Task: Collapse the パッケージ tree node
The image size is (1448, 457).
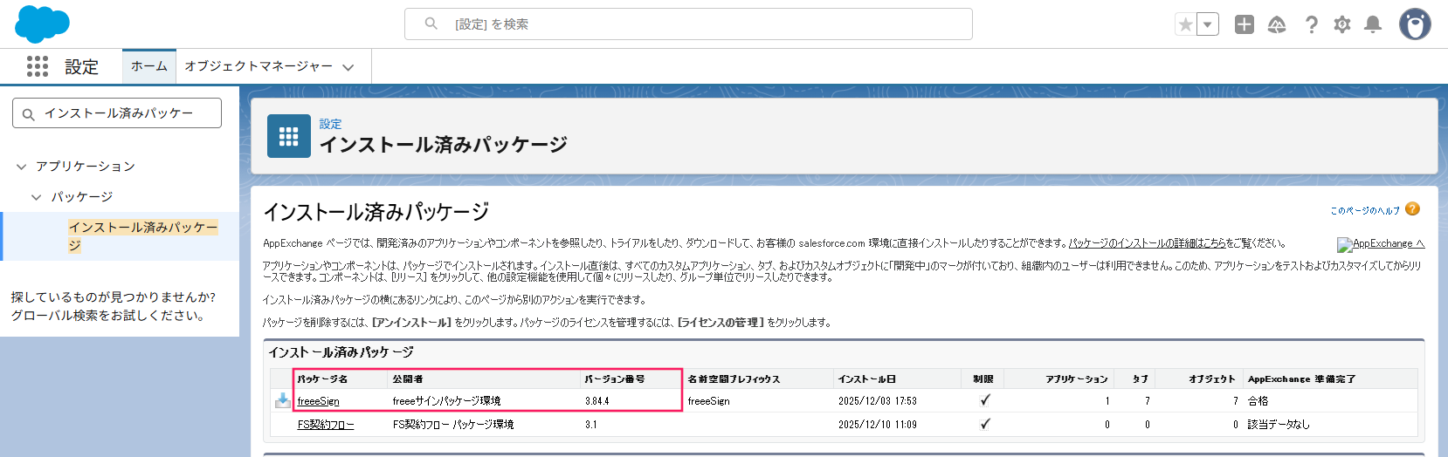Action: tap(37, 197)
